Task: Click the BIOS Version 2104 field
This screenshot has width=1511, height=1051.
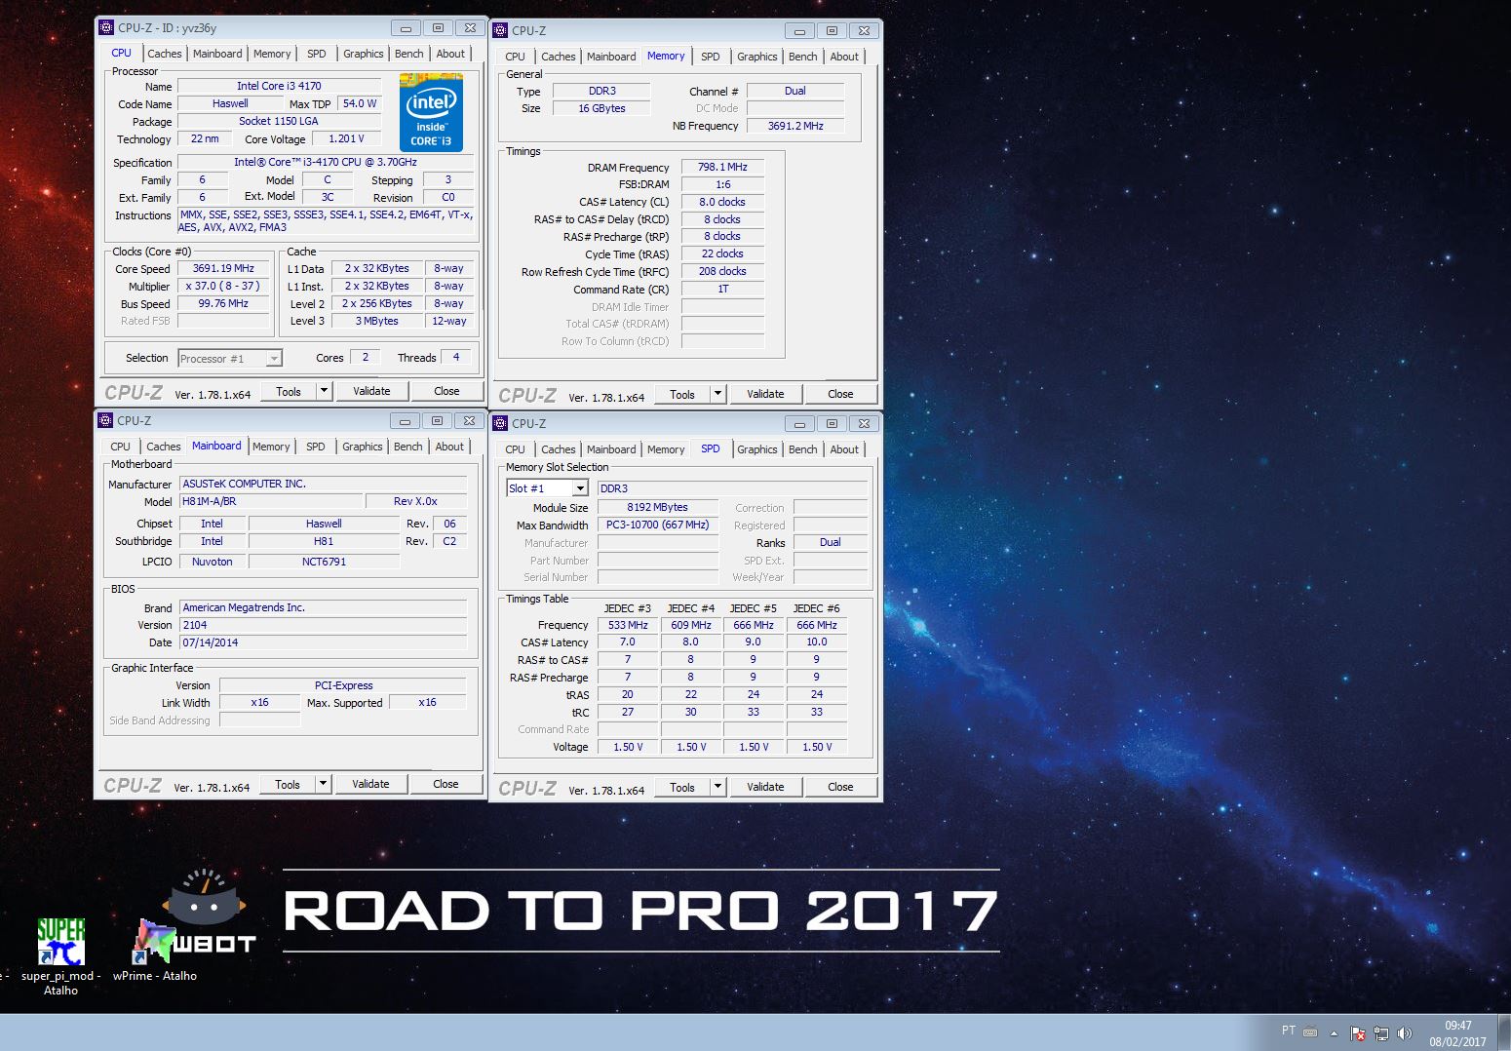Action: pyautogui.click(x=324, y=625)
